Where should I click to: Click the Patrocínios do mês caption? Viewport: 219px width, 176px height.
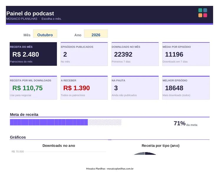[21, 62]
